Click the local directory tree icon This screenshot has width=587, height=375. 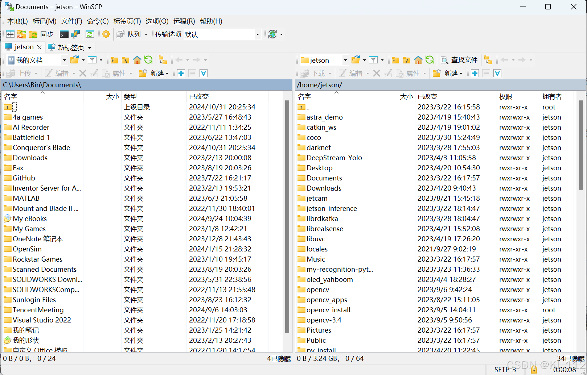click(x=163, y=60)
